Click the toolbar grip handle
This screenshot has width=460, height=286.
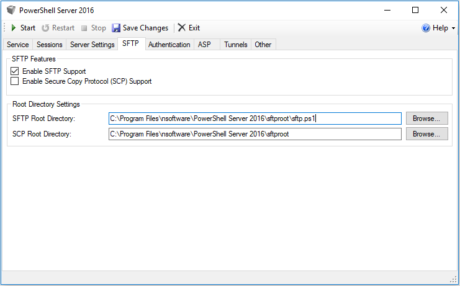point(5,28)
